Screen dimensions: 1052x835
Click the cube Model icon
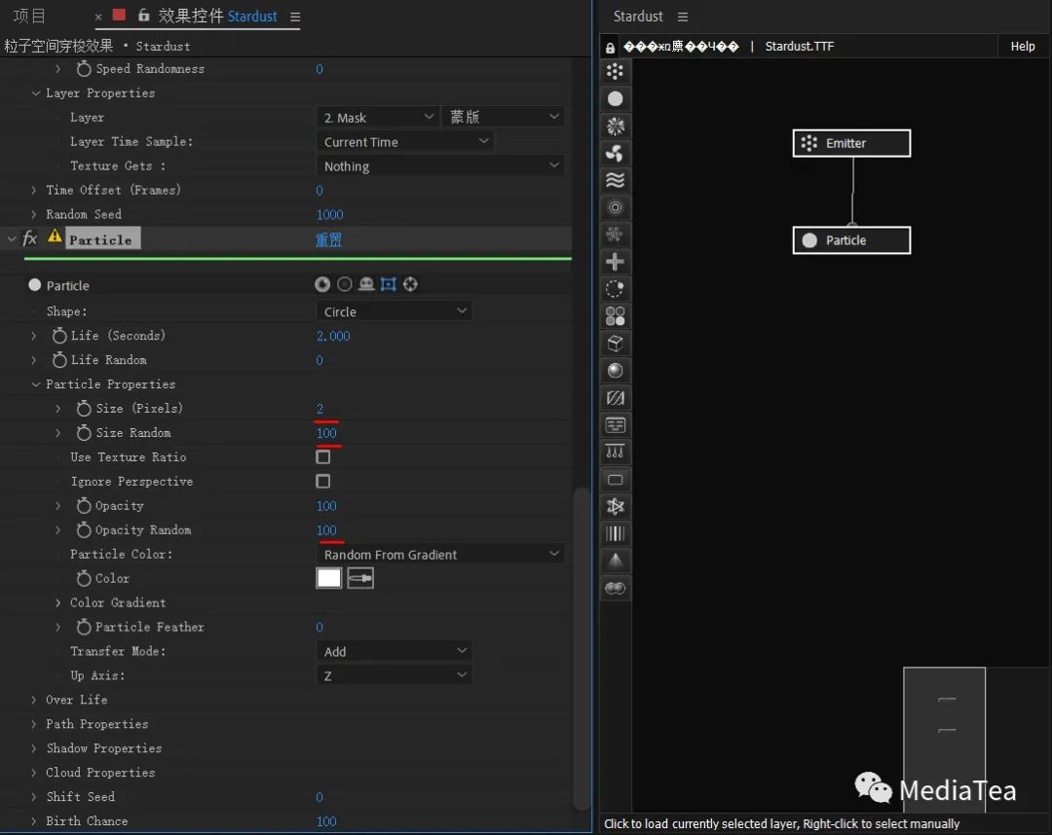click(615, 344)
